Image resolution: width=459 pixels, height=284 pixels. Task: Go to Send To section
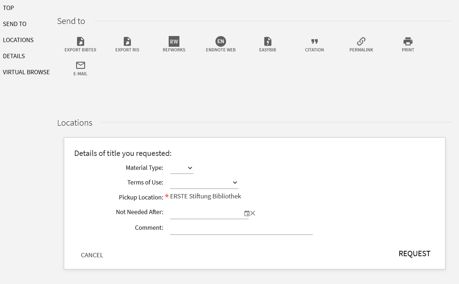point(15,24)
